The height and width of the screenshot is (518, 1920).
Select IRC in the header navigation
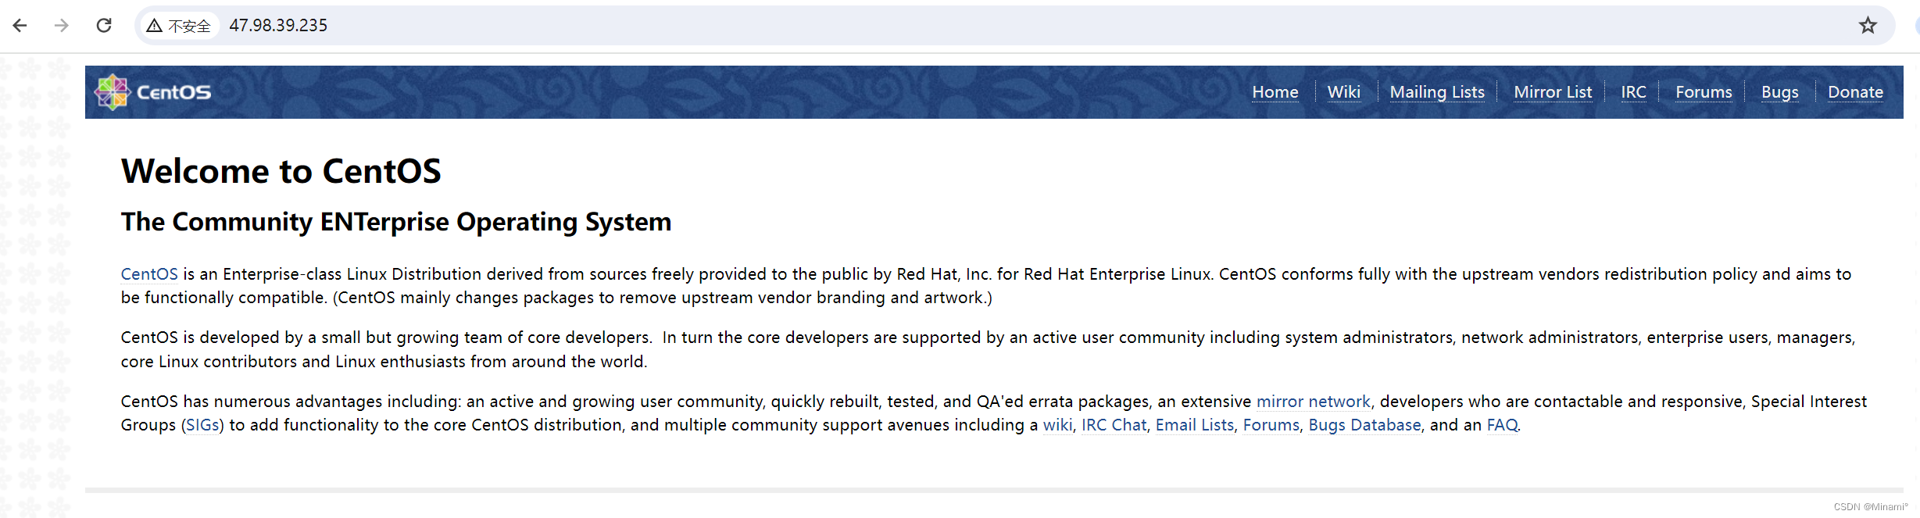tap(1633, 92)
